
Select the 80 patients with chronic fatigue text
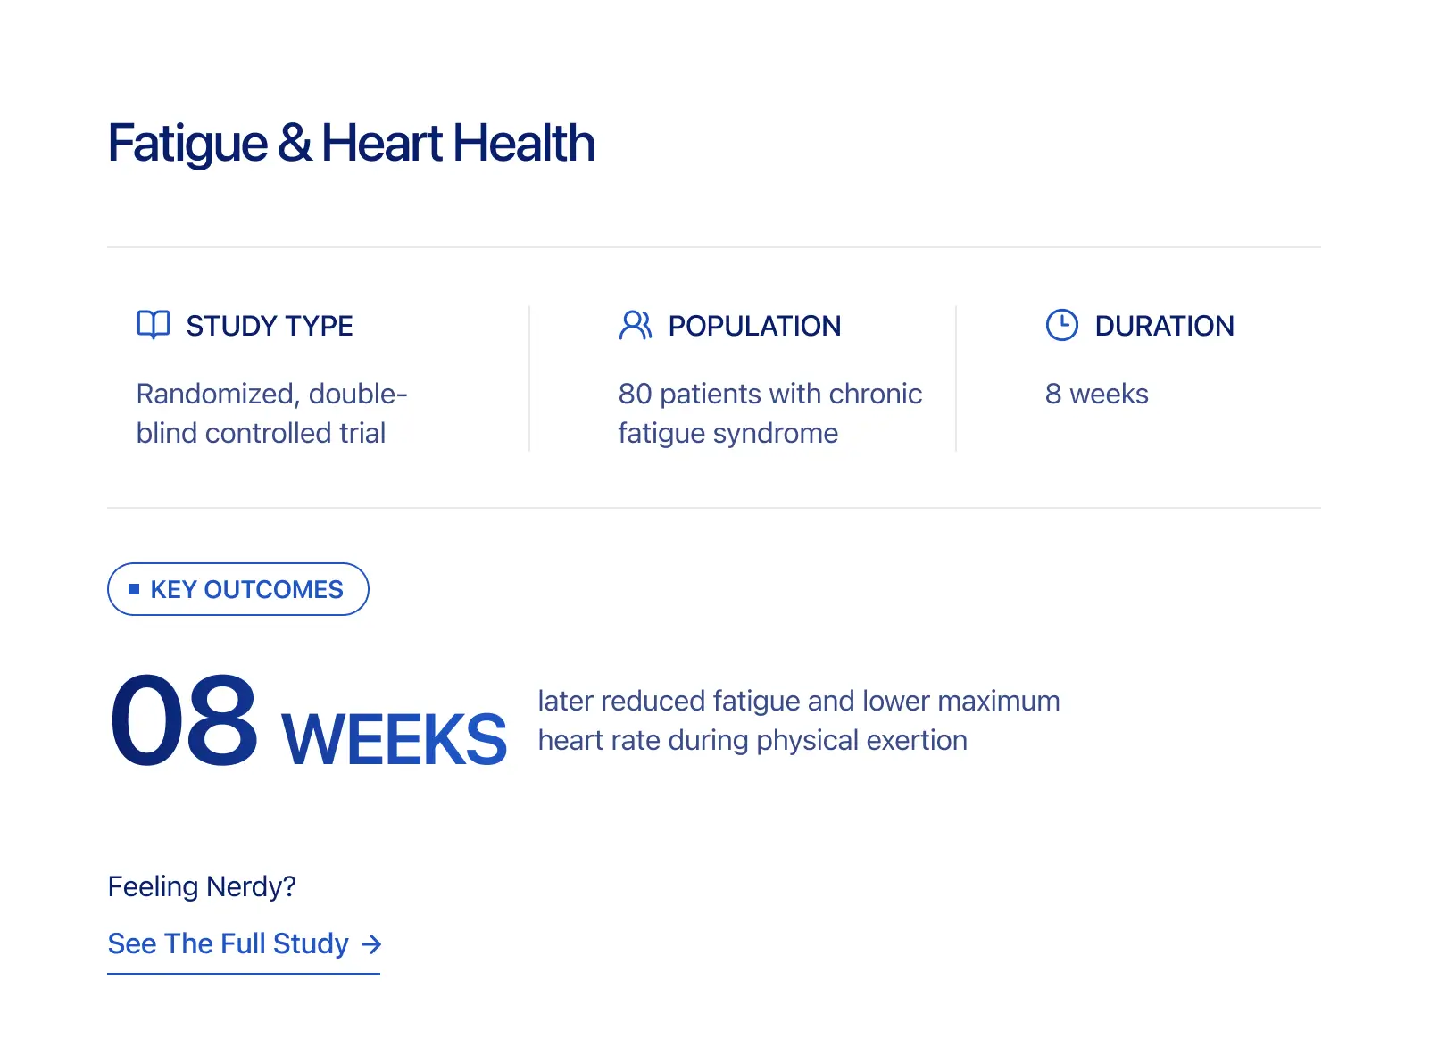(x=769, y=413)
